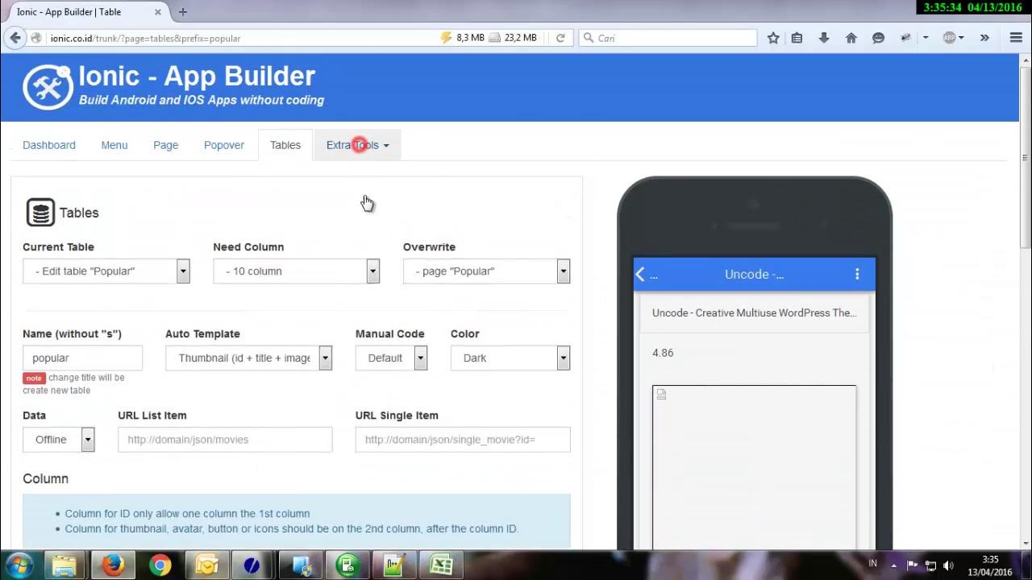Go back with the browser back arrow
The height and width of the screenshot is (580, 1032).
click(15, 38)
